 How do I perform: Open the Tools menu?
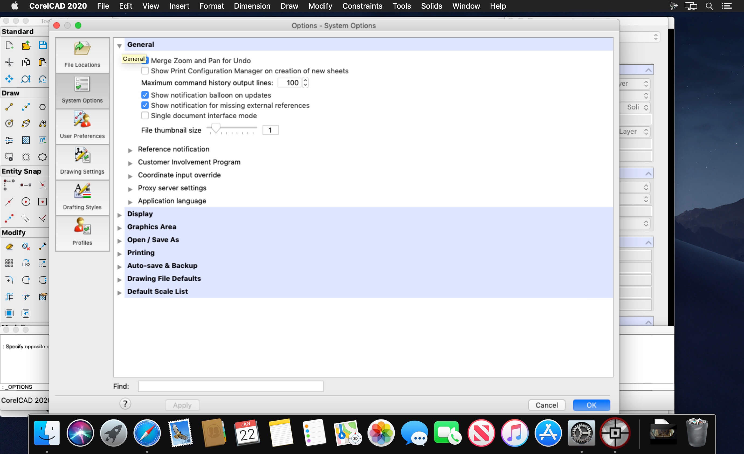click(x=402, y=6)
